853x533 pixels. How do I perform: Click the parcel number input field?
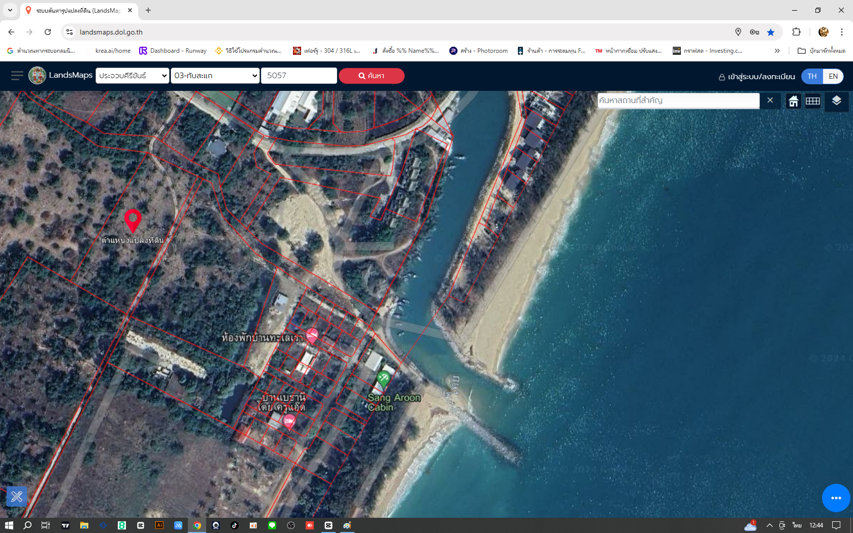[x=299, y=76]
